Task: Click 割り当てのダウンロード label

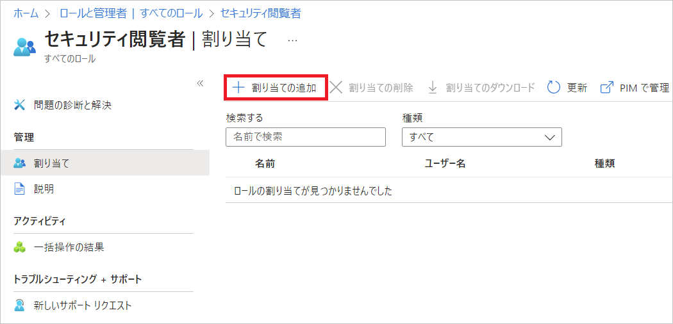Action: pos(490,88)
